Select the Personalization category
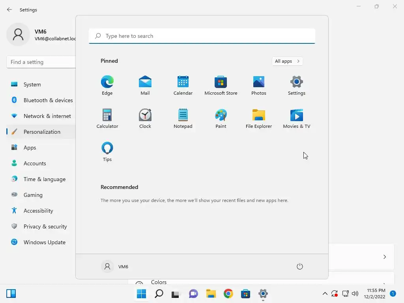Screen dimensions: 404x303 (x=41, y=132)
